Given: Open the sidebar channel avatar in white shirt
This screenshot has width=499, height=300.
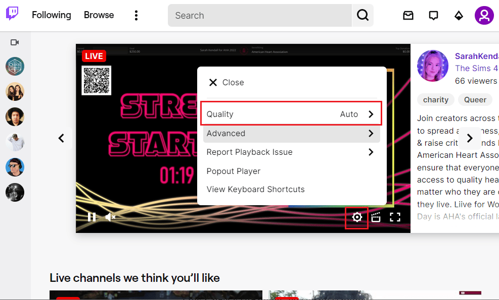Looking at the screenshot, I should (15, 142).
